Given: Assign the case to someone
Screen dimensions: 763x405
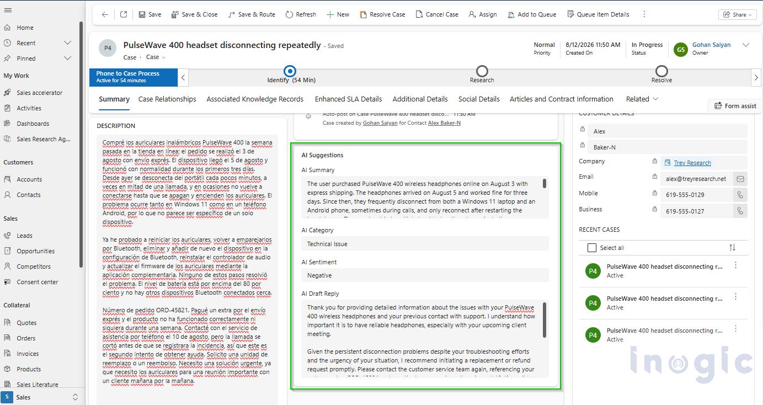Looking at the screenshot, I should click(483, 14).
